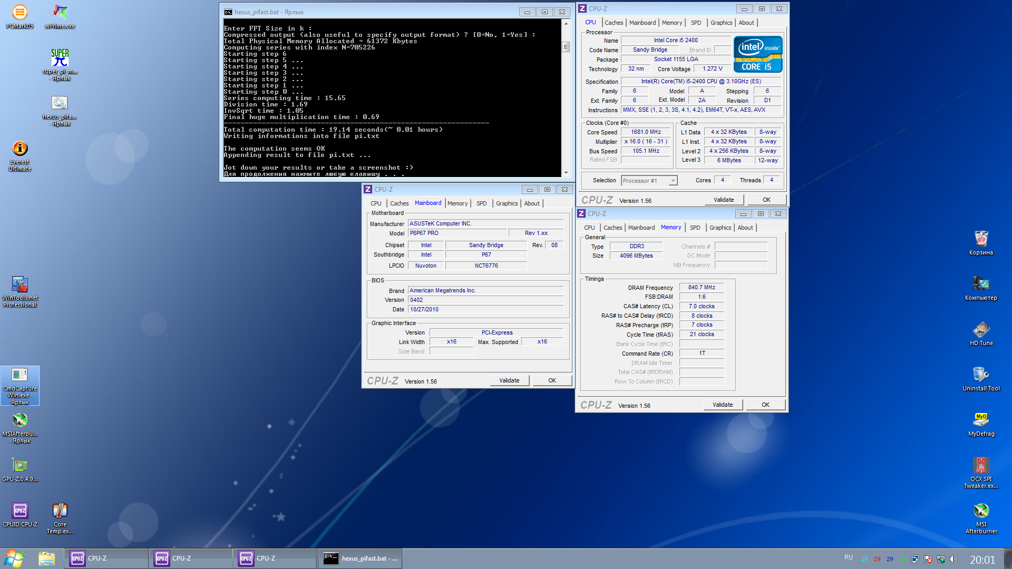Select GPU-Z.0.4.9 desktop icon
Viewport: 1012px width, 569px height.
click(x=20, y=470)
